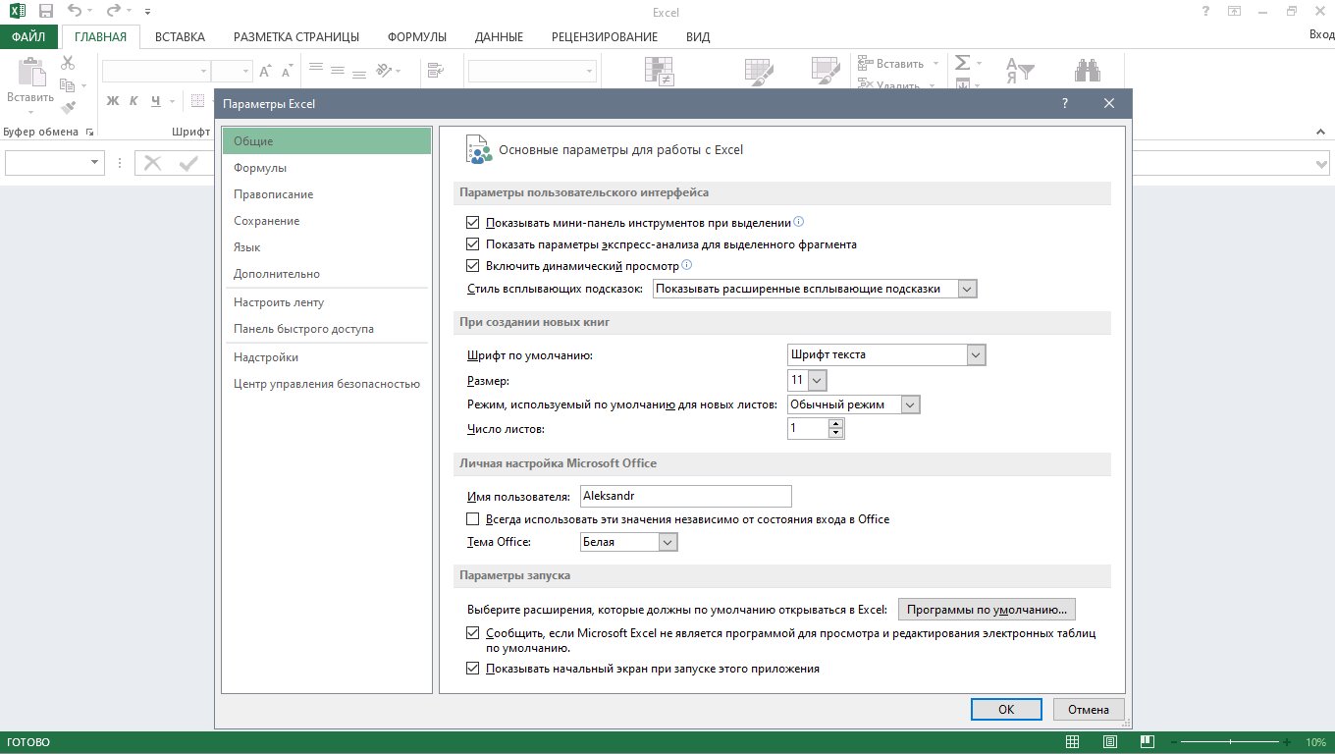Image resolution: width=1335 pixels, height=754 pixels.
Task: Open the 'Стиль всплывающих подсказок' dropdown
Action: [967, 289]
